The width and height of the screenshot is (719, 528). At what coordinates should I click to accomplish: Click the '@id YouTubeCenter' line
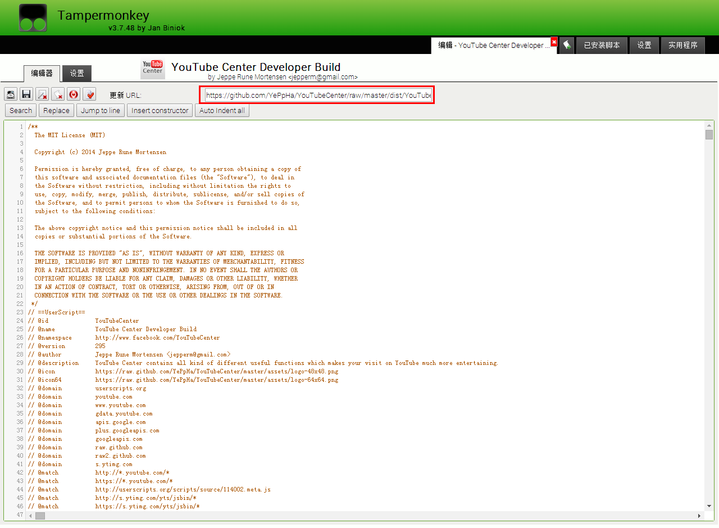coord(83,321)
